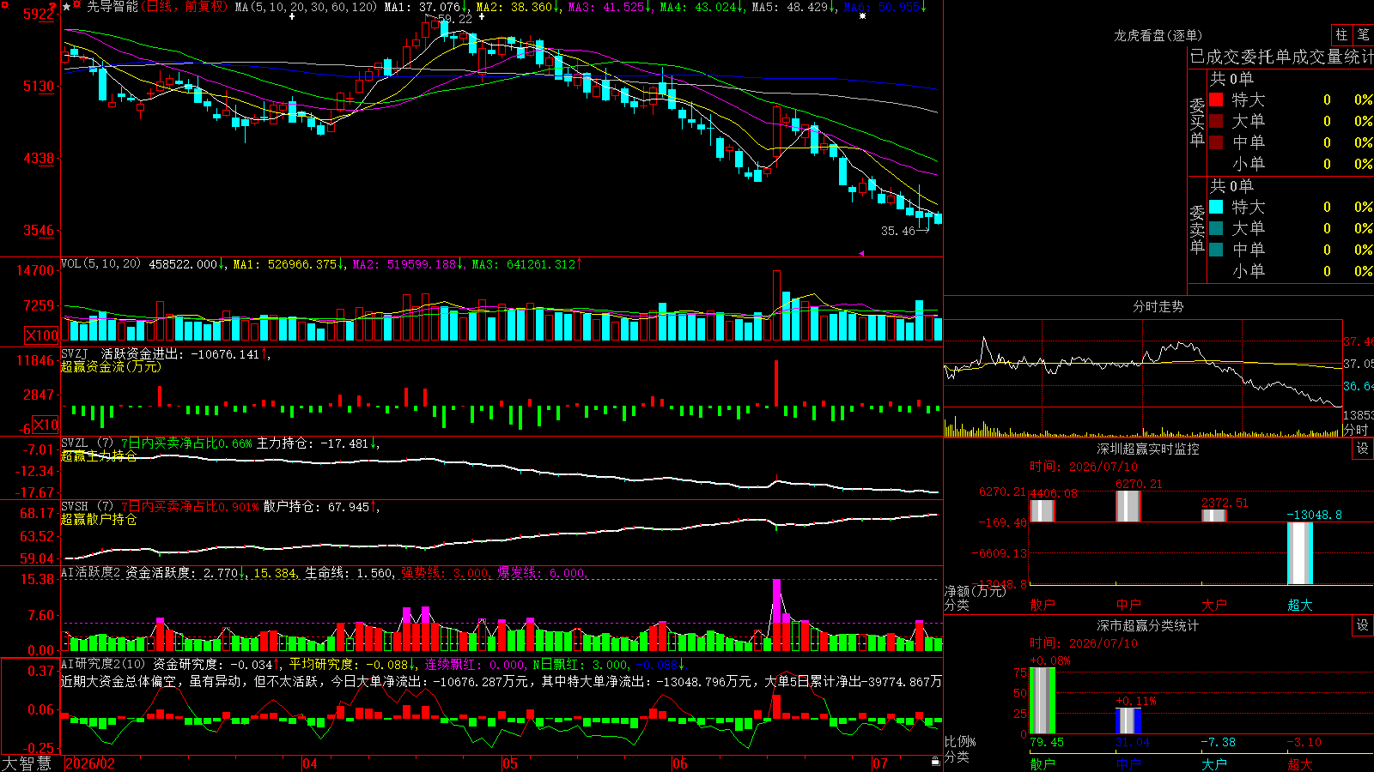This screenshot has height=772, width=1374.
Task: Click the 委卖单 section label
Action: click(1197, 228)
